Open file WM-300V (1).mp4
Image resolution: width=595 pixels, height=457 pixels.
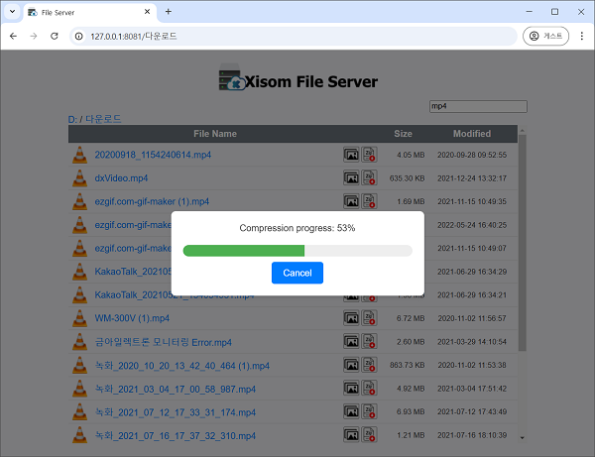[x=132, y=318]
